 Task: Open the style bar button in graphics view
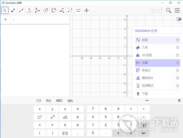coord(179,19)
